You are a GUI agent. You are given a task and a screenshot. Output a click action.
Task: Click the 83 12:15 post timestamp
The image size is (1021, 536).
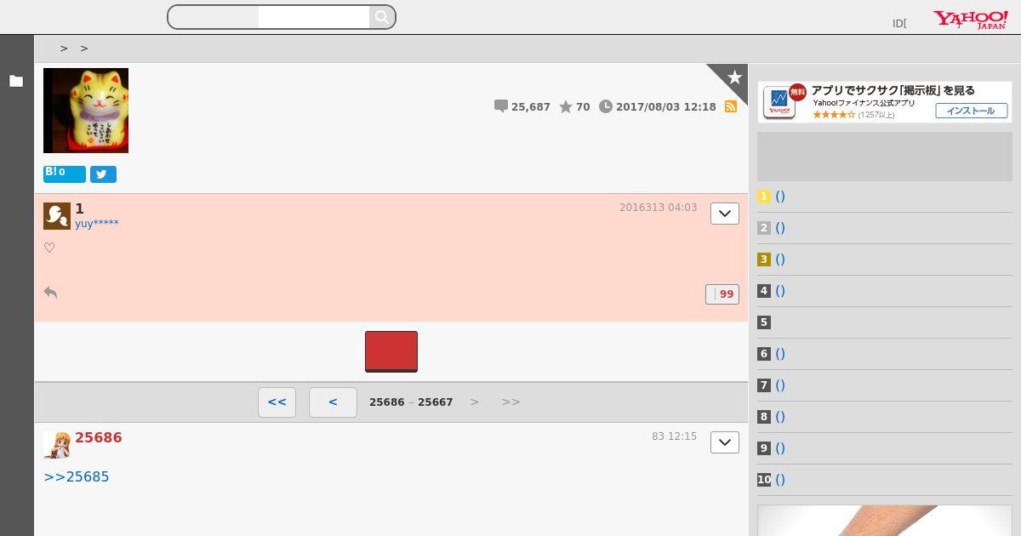[674, 436]
